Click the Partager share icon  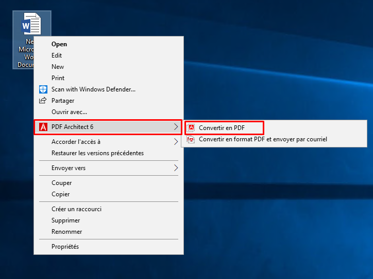pyautogui.click(x=43, y=100)
